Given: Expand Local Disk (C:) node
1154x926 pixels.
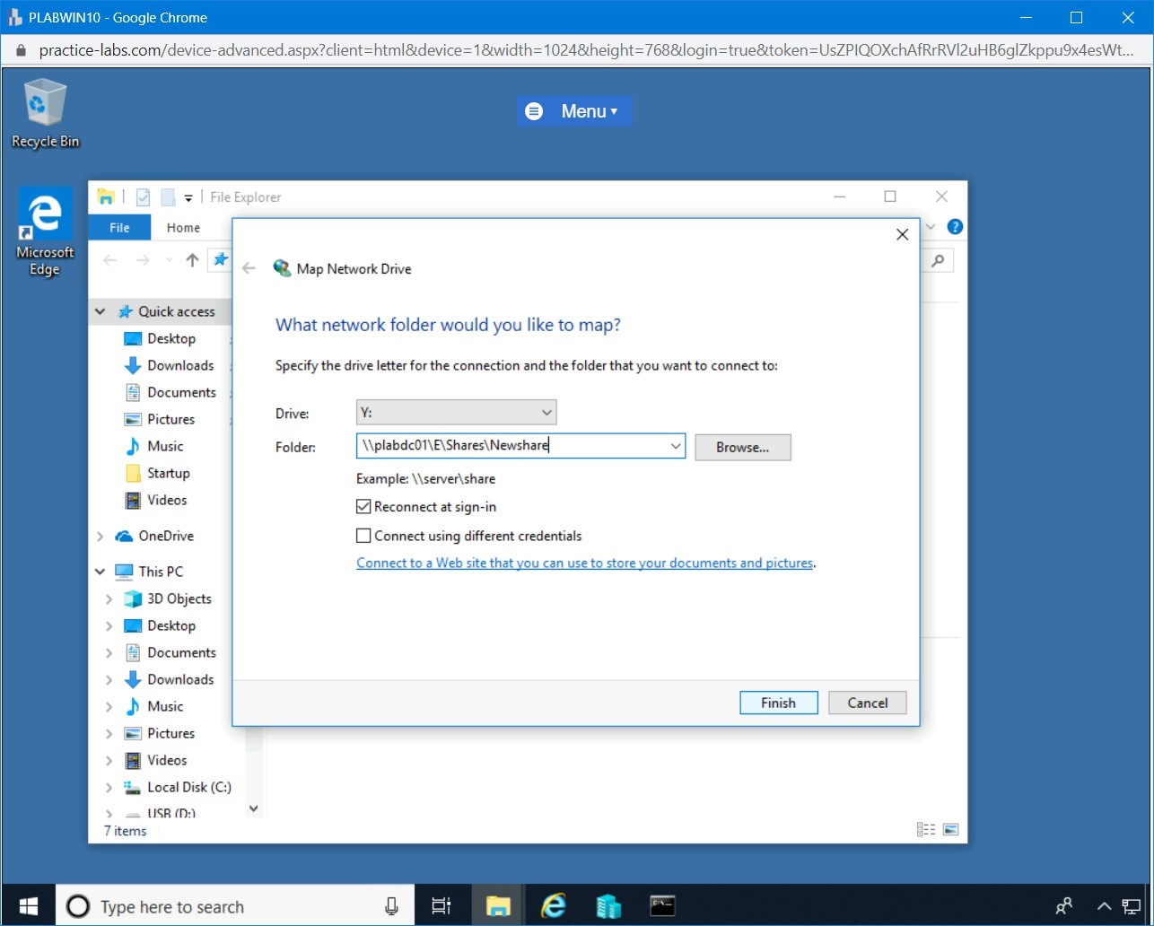Looking at the screenshot, I should 109,787.
